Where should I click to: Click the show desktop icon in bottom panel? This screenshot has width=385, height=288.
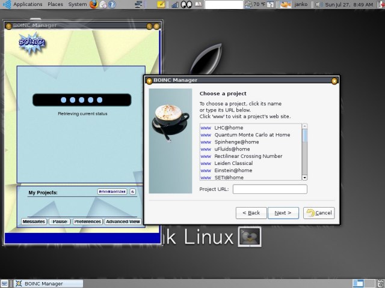(4, 284)
